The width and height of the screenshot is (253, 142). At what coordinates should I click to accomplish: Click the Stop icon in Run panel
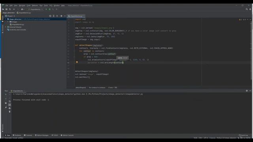click(x=6, y=99)
